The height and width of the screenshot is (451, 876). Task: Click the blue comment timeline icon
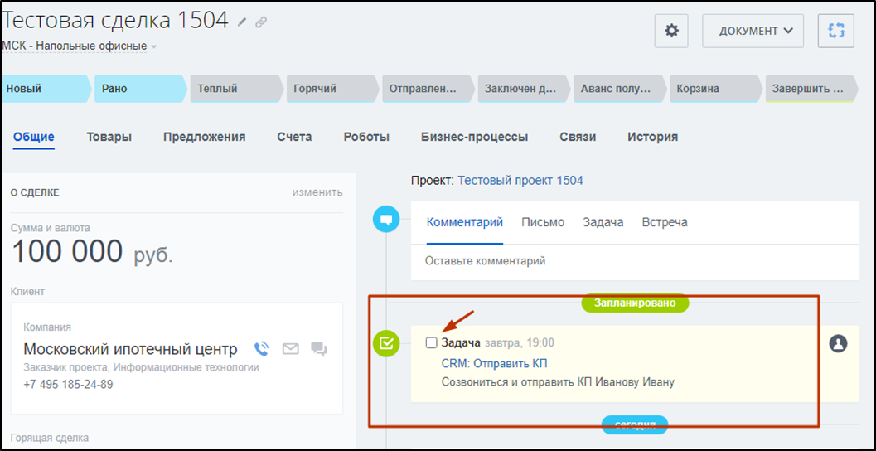pyautogui.click(x=386, y=221)
